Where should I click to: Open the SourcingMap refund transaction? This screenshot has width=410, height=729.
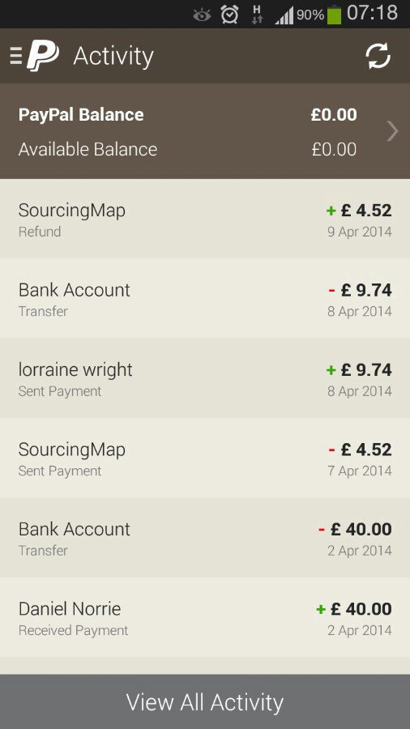[205, 219]
